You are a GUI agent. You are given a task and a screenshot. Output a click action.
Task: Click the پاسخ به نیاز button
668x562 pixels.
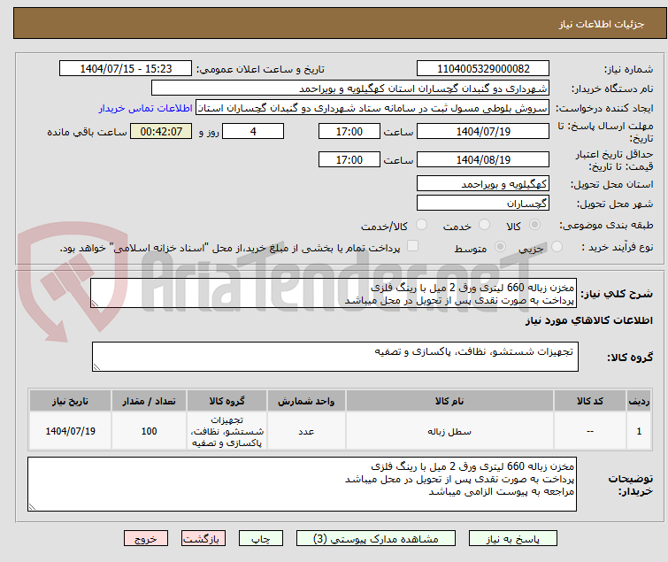point(513,539)
